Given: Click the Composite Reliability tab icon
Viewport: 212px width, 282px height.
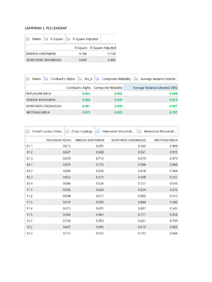Looking at the screenshot, I should click(97, 79).
